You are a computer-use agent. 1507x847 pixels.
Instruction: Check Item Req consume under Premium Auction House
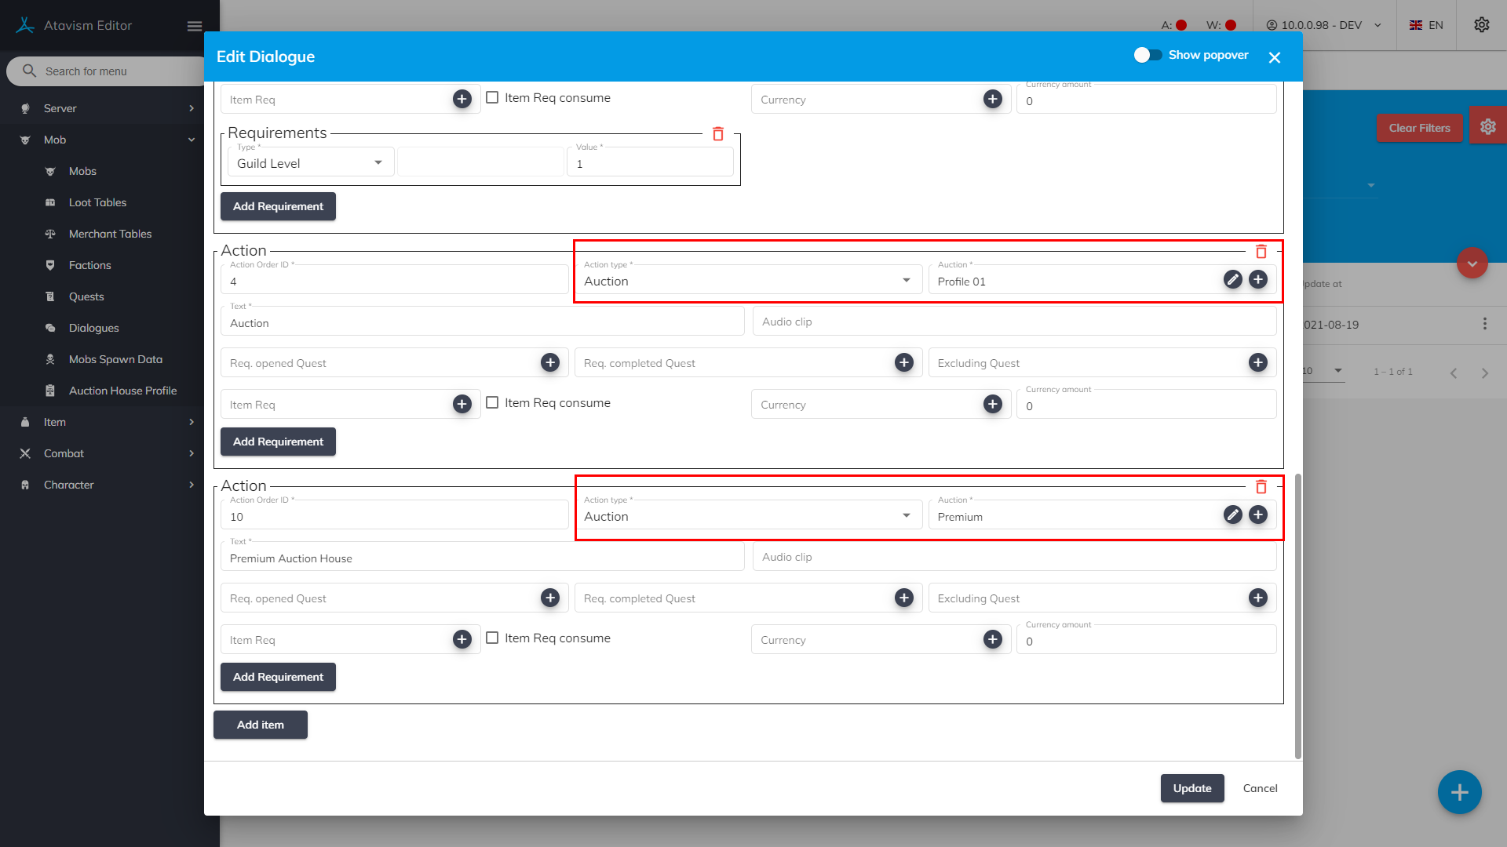[492, 638]
